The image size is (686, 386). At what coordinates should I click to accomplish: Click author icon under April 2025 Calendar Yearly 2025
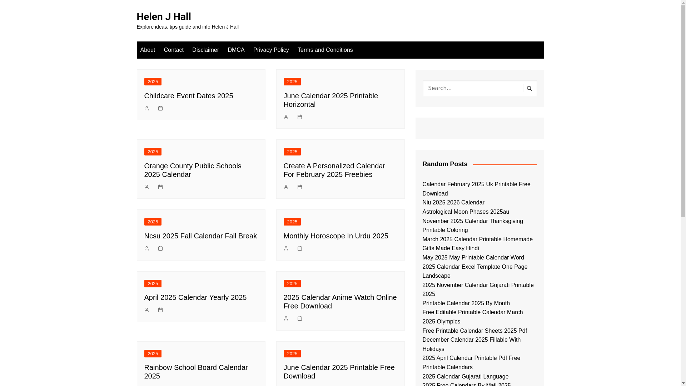coord(146,310)
